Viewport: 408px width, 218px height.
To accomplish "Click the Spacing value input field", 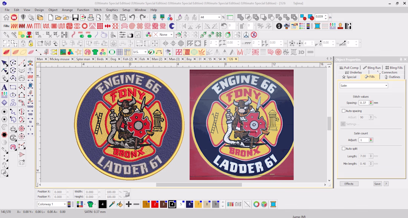I will tap(364, 103).
